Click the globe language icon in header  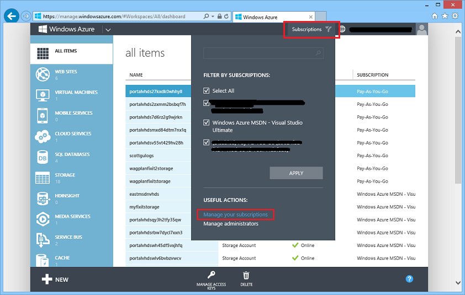click(342, 29)
